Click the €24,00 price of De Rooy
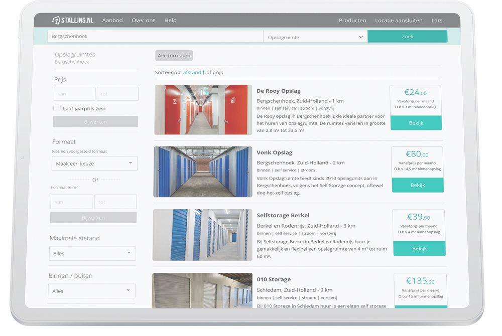This screenshot has height=336, width=502. (x=415, y=92)
